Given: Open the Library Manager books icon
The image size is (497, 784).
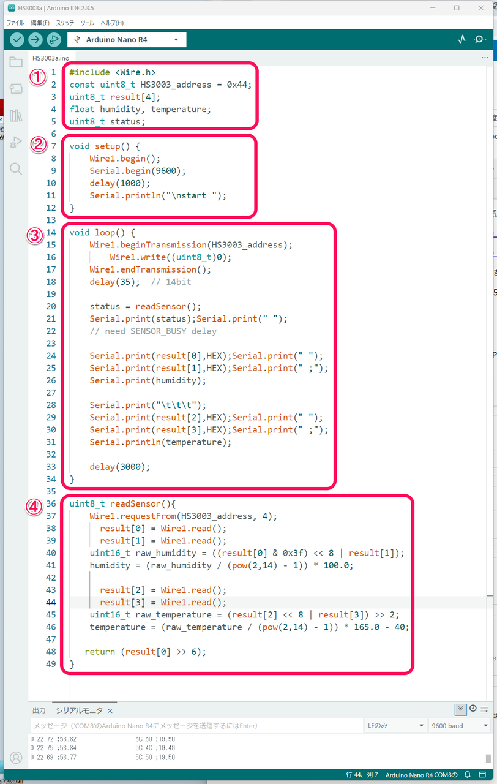Looking at the screenshot, I should coord(16,116).
